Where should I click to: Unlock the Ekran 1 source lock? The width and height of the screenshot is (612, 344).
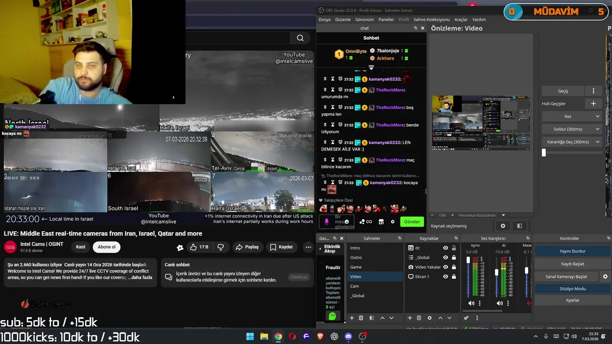454,277
